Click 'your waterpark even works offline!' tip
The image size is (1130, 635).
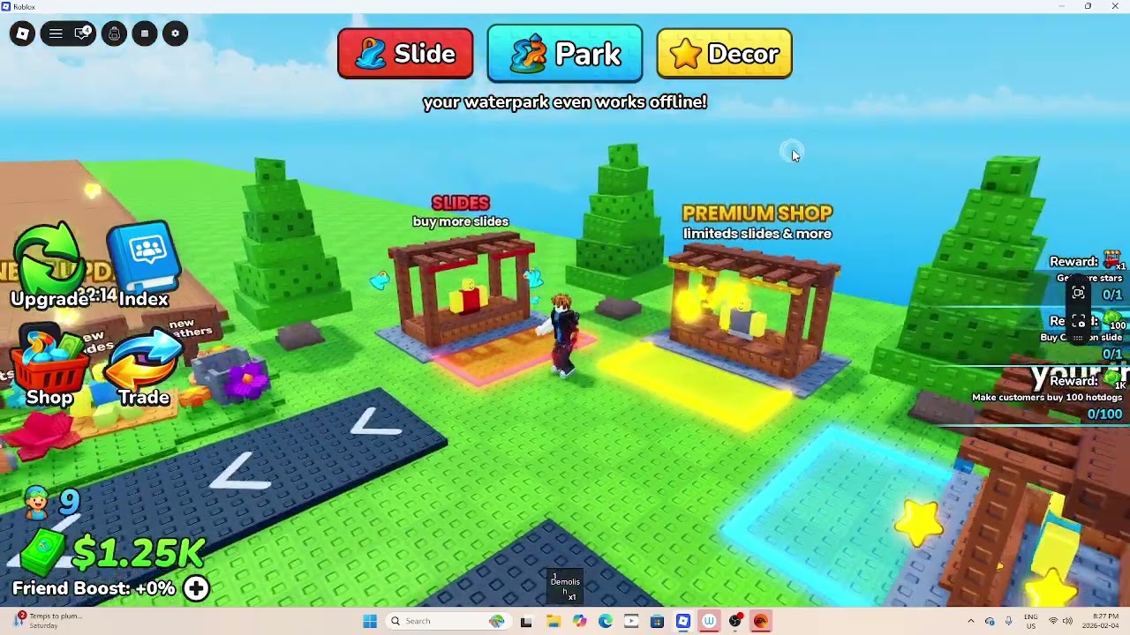click(x=565, y=102)
